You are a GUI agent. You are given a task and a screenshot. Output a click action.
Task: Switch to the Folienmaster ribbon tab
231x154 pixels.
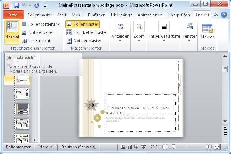click(40, 15)
